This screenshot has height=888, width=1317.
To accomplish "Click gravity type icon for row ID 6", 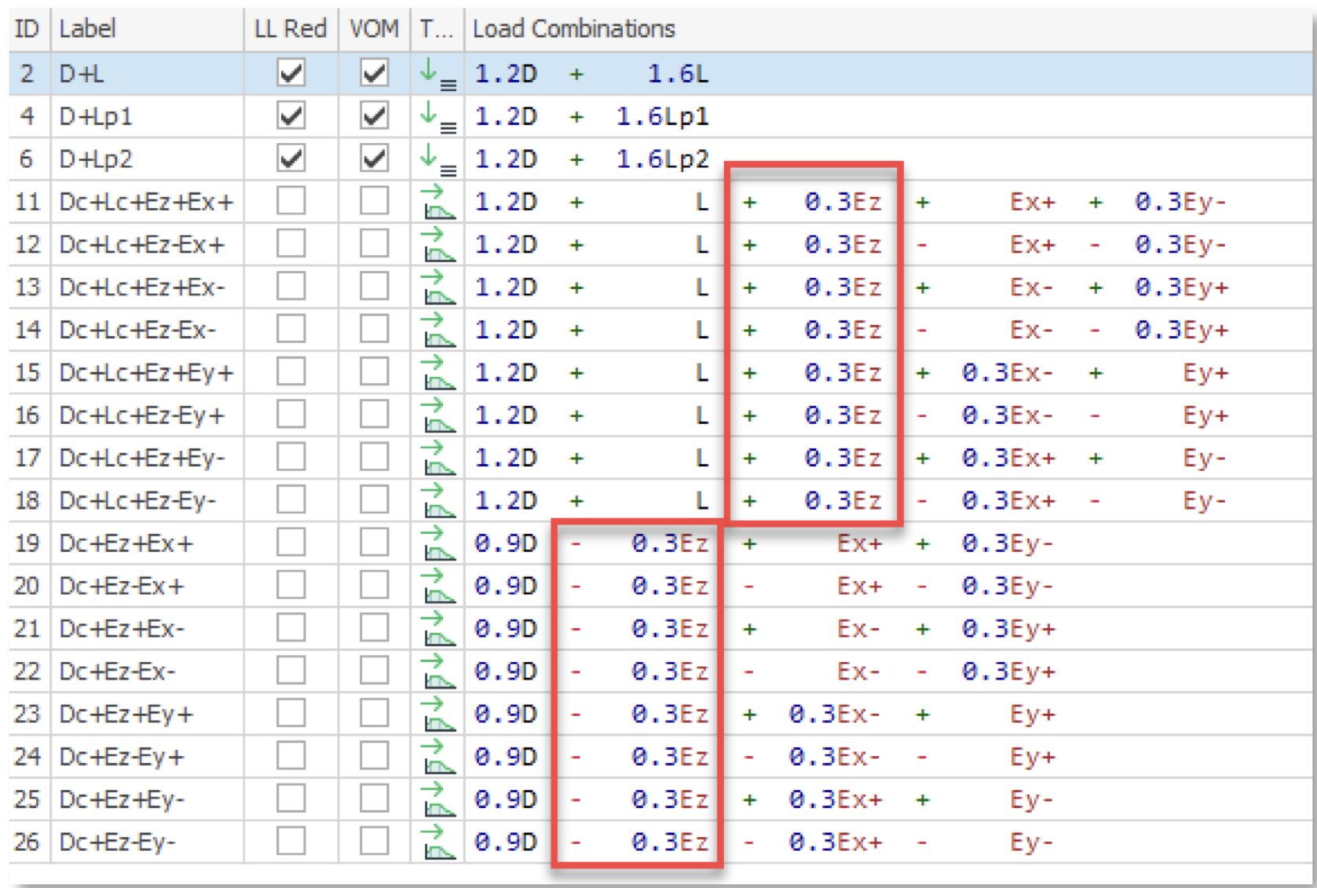I will pyautogui.click(x=437, y=159).
